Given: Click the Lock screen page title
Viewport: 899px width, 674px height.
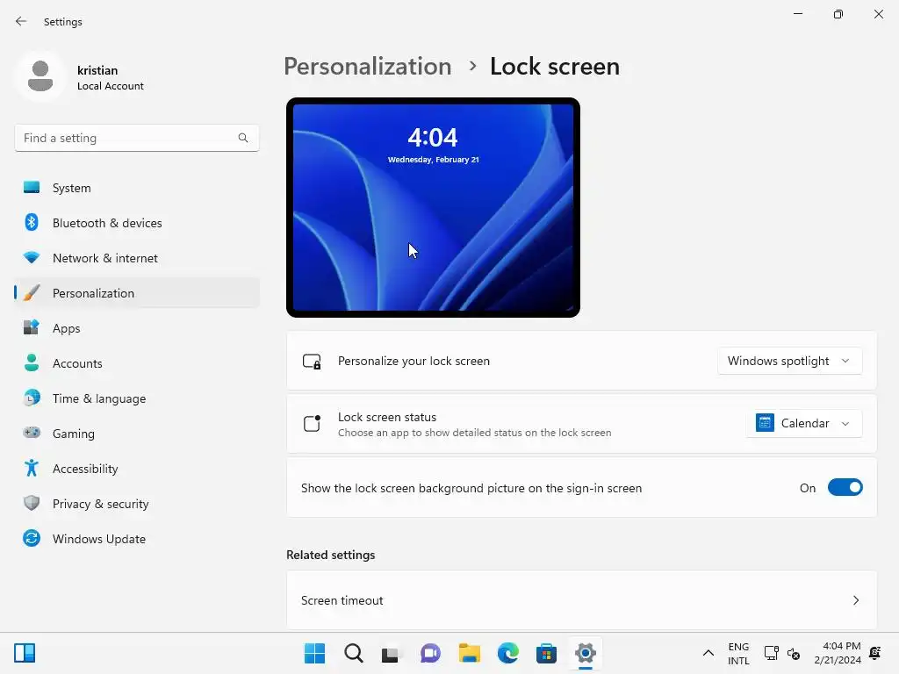Looking at the screenshot, I should [555, 67].
